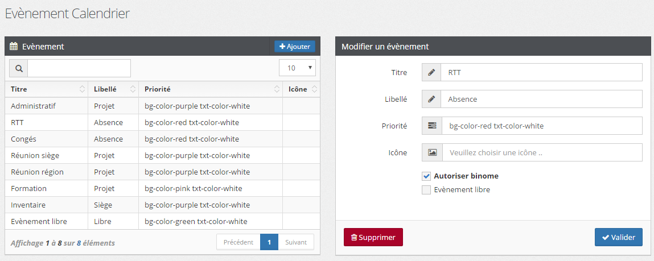Enable the Evènement libre checkbox
This screenshot has width=654, height=261.
point(426,190)
